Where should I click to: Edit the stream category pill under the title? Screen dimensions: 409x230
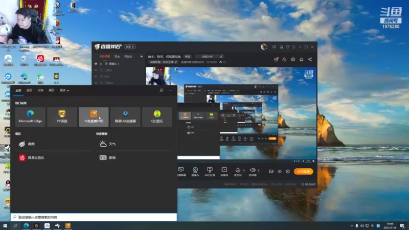tap(163, 62)
